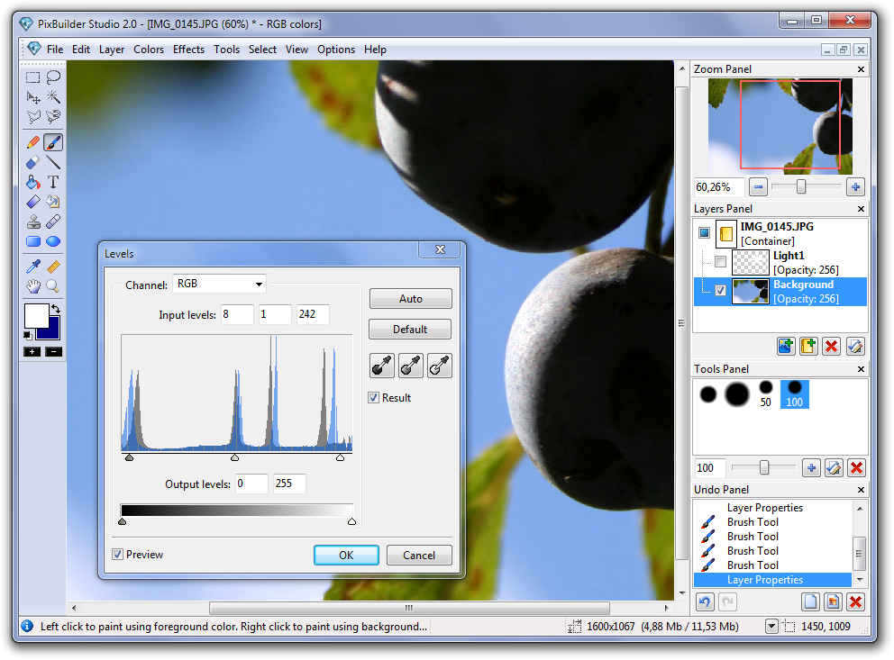Viewport: 894px width, 660px height.
Task: Toggle the Preview checkbox in Levels dialog
Action: click(118, 555)
